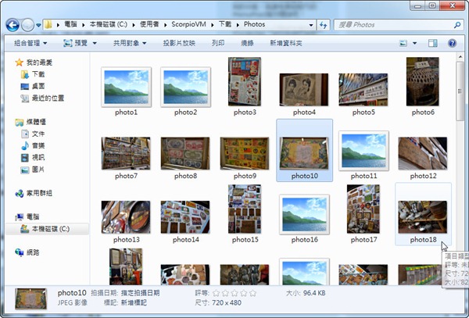Open Help with the question mark icon
The width and height of the screenshot is (469, 318).
click(452, 43)
